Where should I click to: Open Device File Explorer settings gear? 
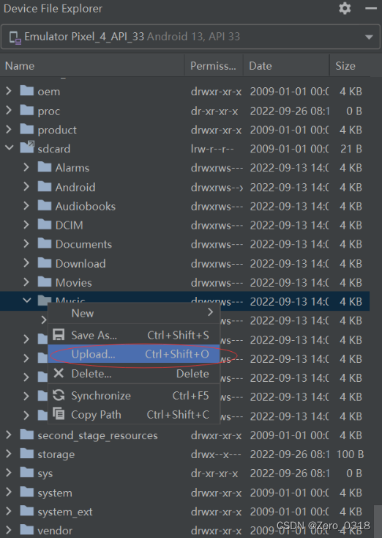pos(345,8)
